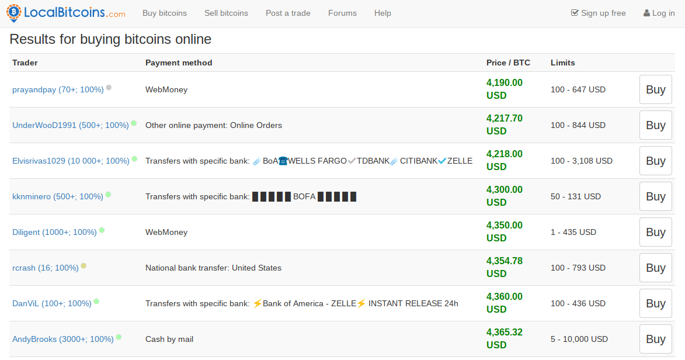The height and width of the screenshot is (360, 685).
Task: Click Other online payment: Online Orders
Action: click(214, 126)
